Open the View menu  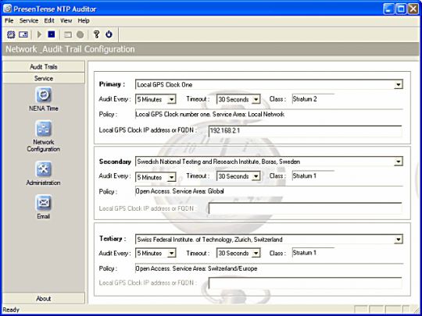[x=66, y=21]
